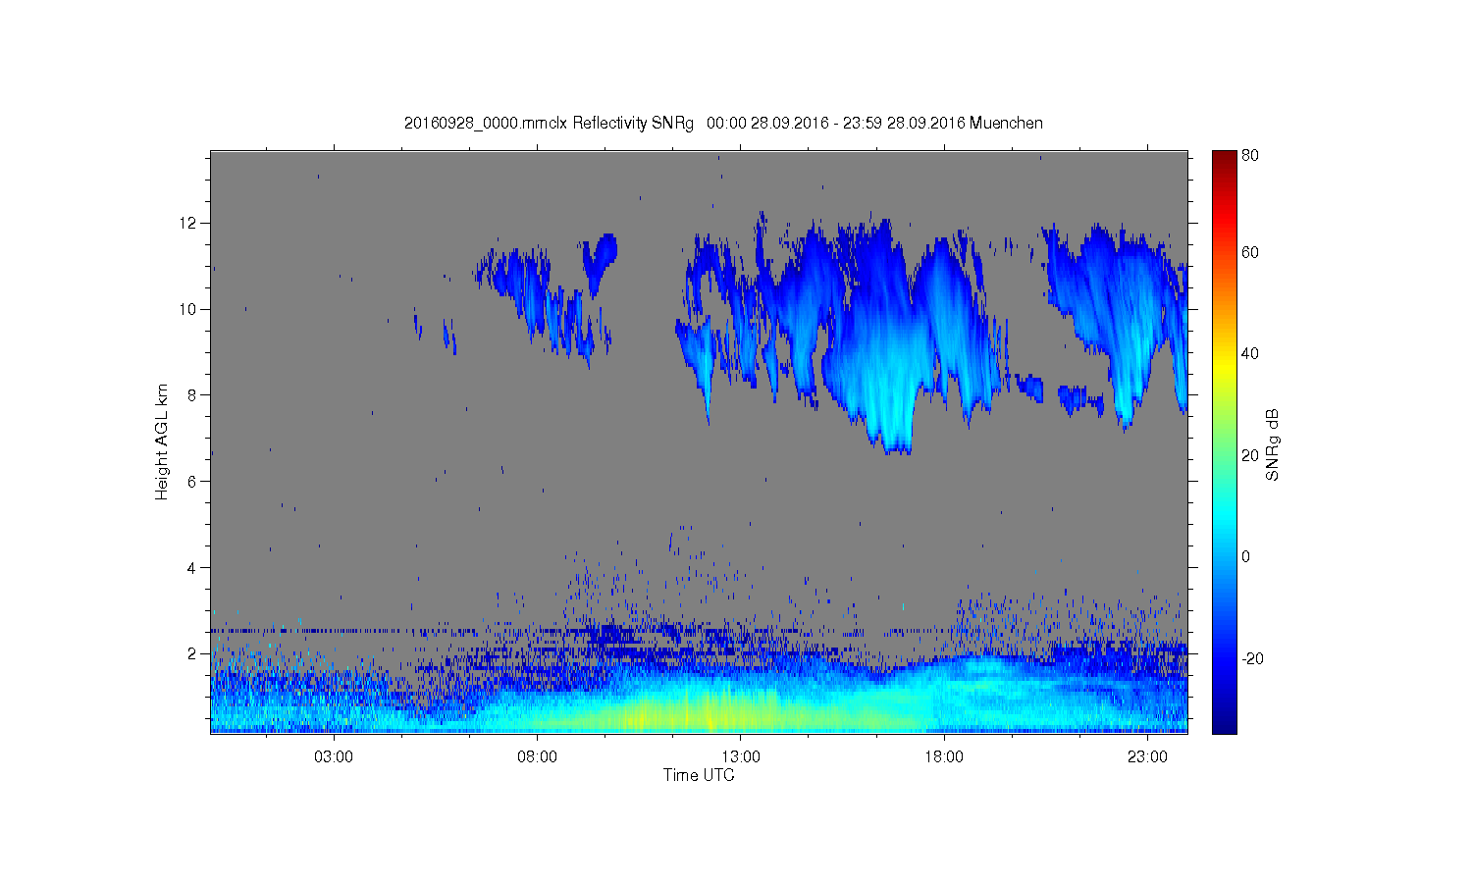This screenshot has height=883, width=1472.
Task: Click the height tick label 6
Action: click(x=193, y=481)
